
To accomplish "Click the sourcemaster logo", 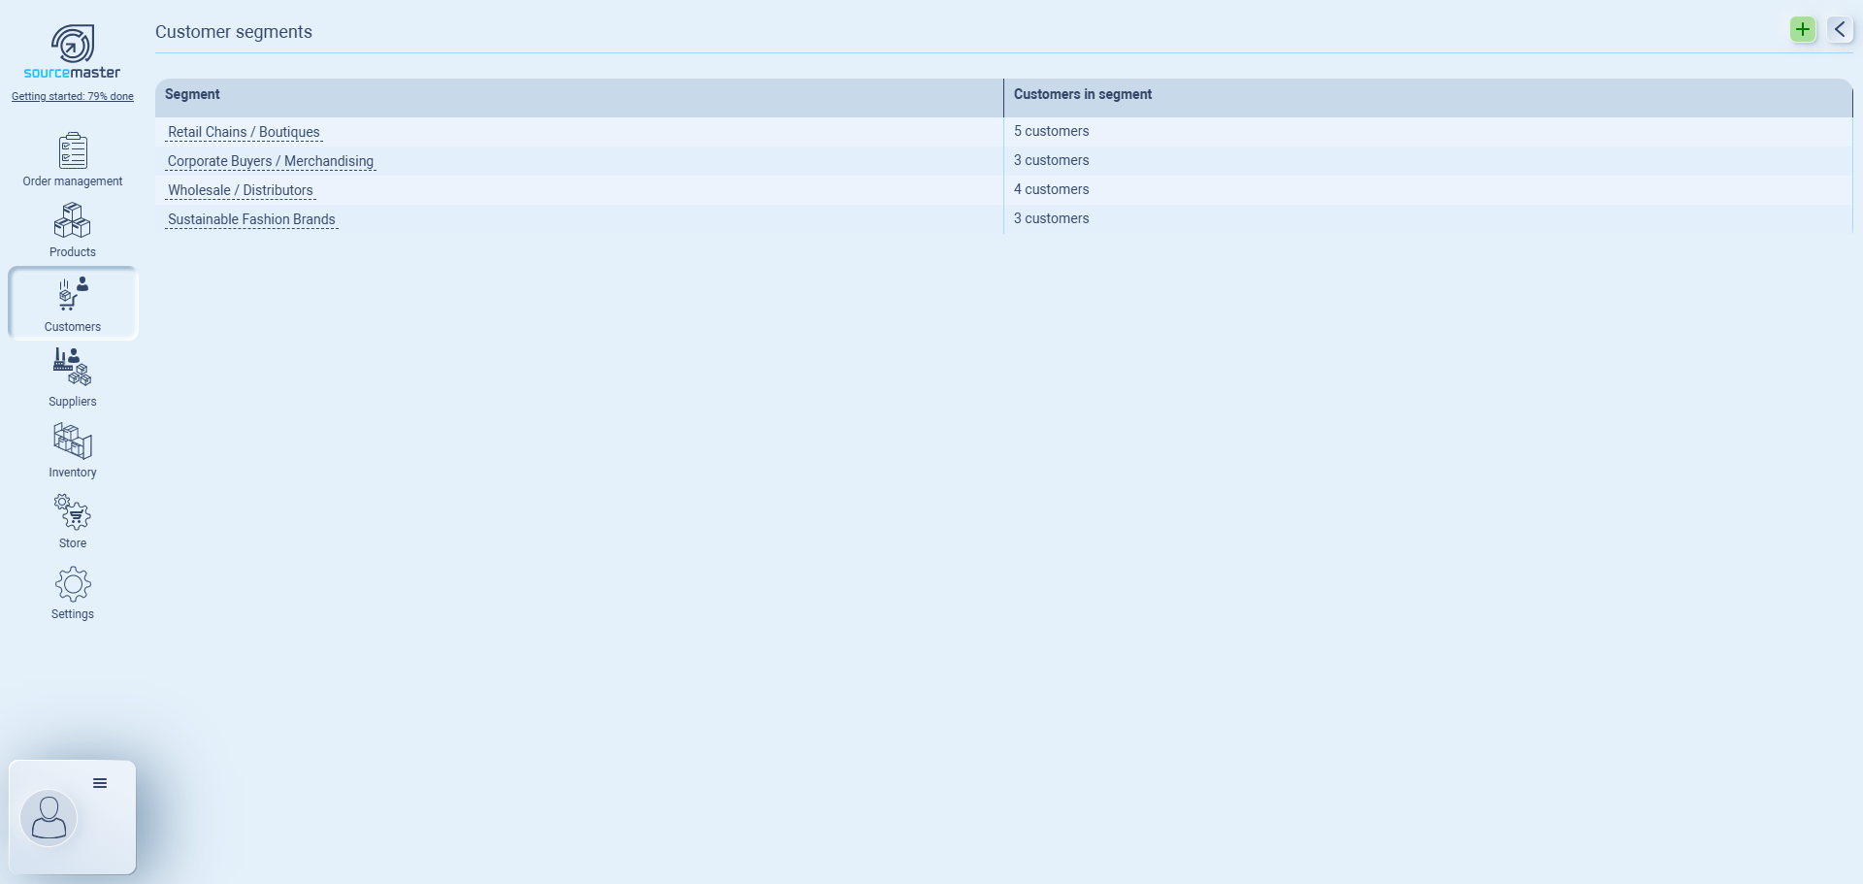I will tap(73, 52).
